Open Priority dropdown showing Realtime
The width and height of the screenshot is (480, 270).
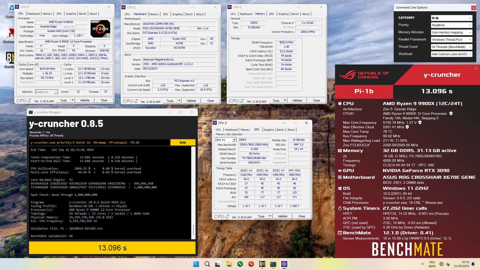click(451, 25)
